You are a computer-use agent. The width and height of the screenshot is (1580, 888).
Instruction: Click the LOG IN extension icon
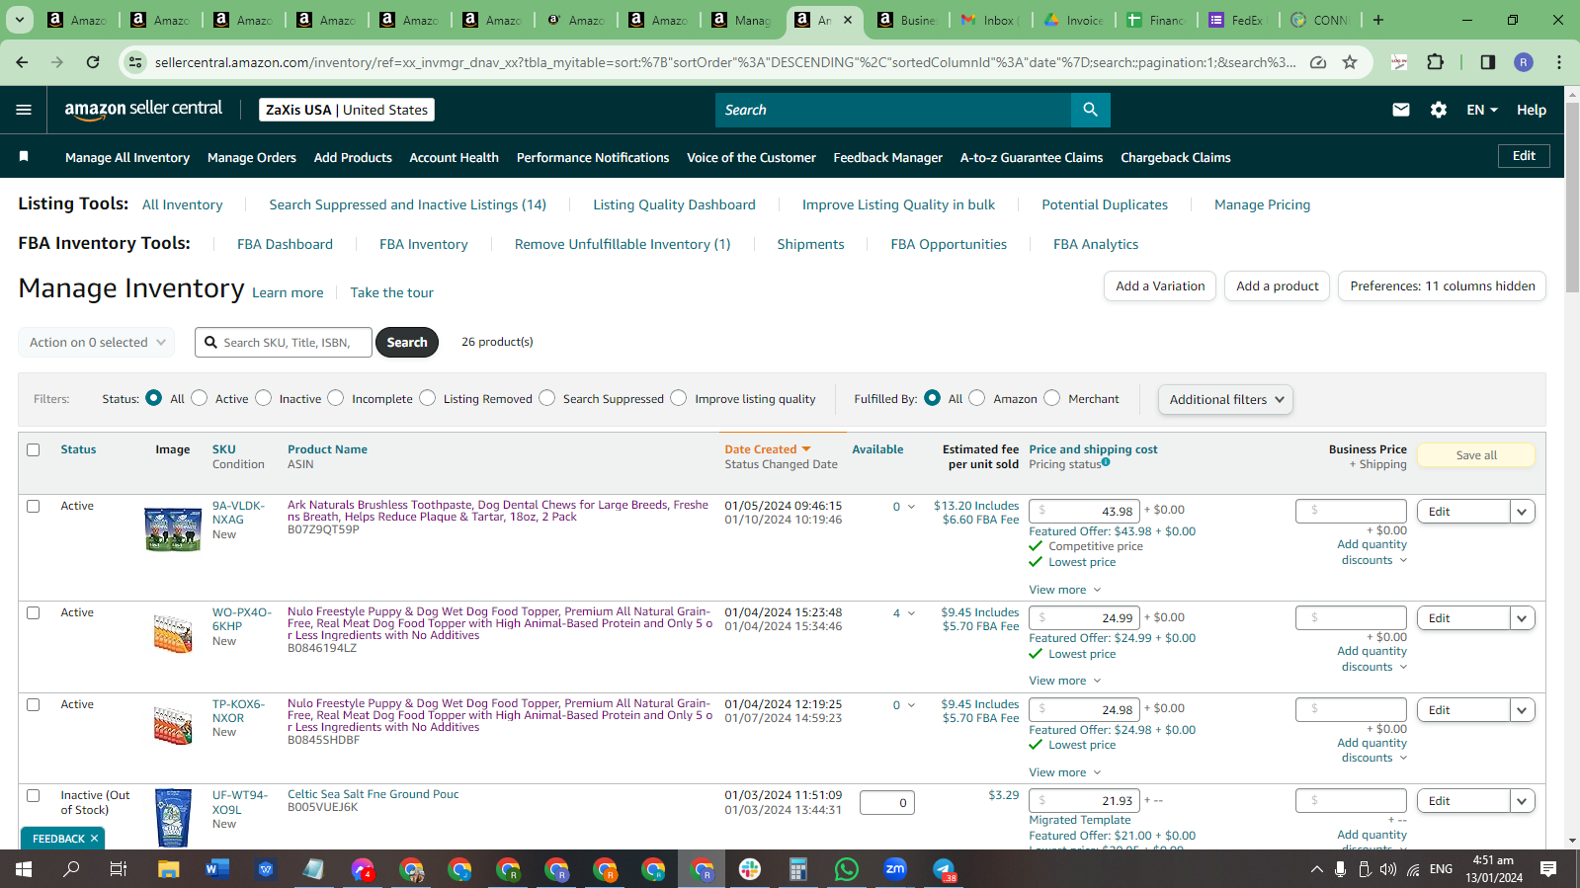pyautogui.click(x=1399, y=62)
